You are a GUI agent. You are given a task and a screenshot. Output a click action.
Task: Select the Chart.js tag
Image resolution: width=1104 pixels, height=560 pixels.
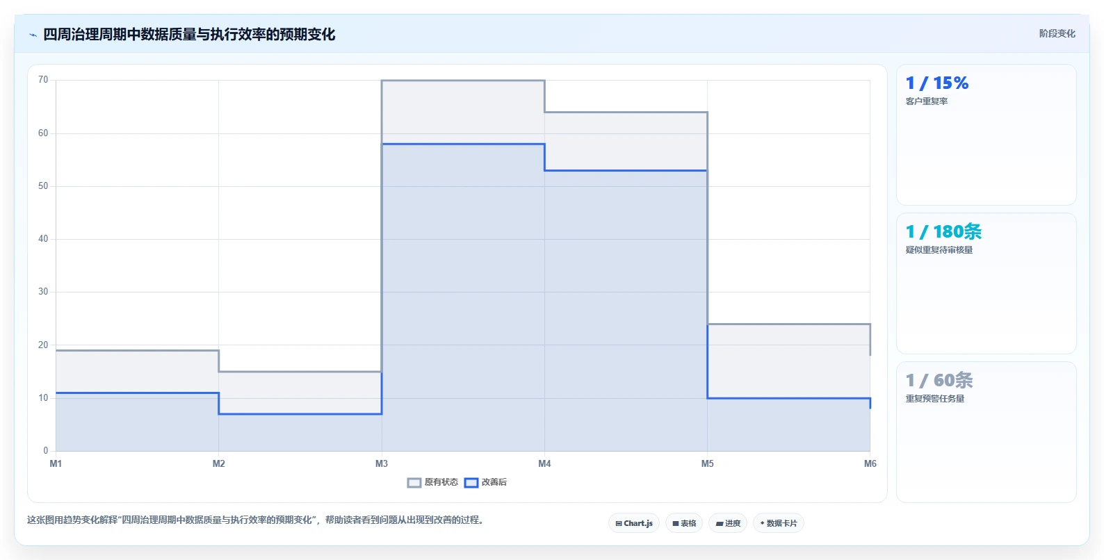(x=634, y=523)
